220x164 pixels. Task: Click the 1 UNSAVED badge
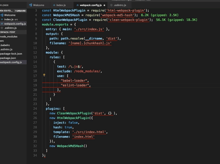20,11
